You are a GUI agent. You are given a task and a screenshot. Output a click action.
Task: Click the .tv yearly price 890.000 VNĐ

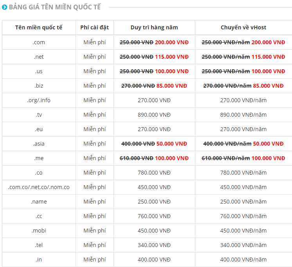click(154, 115)
